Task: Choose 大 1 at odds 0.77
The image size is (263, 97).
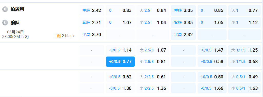Action: click(245, 10)
